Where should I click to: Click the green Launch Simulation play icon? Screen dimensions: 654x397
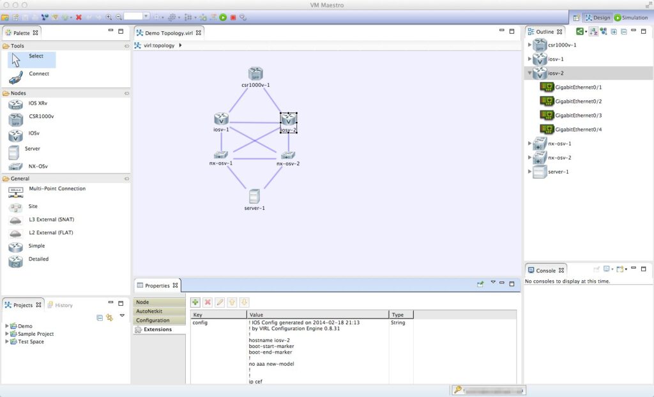pos(223,17)
